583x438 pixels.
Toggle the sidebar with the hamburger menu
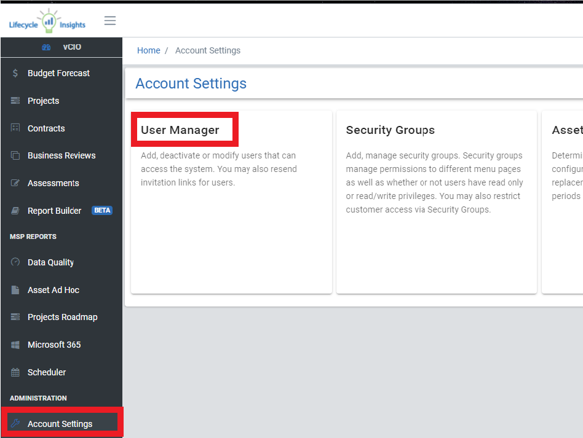[x=110, y=20]
